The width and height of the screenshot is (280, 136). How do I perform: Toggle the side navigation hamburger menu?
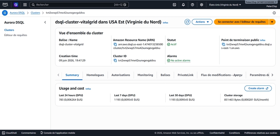coord(5,13)
